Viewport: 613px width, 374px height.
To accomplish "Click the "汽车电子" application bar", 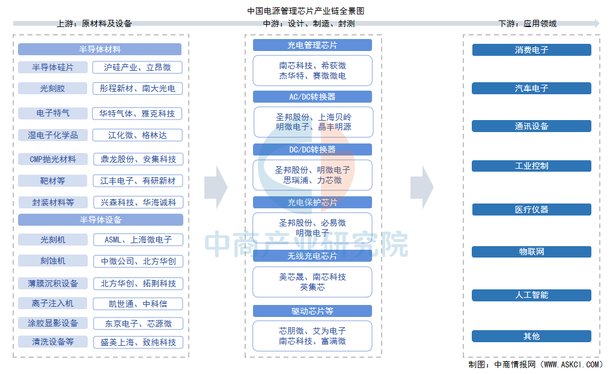I will tap(531, 88).
